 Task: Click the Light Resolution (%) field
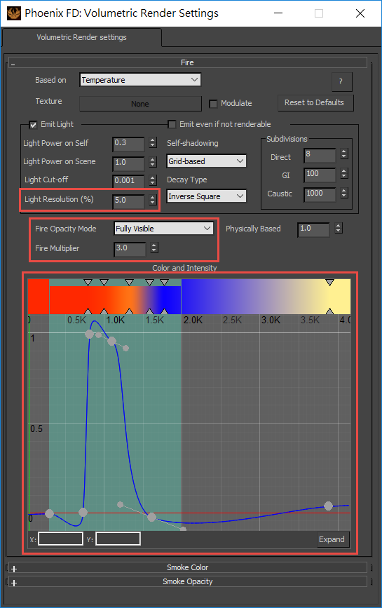pyautogui.click(x=129, y=201)
